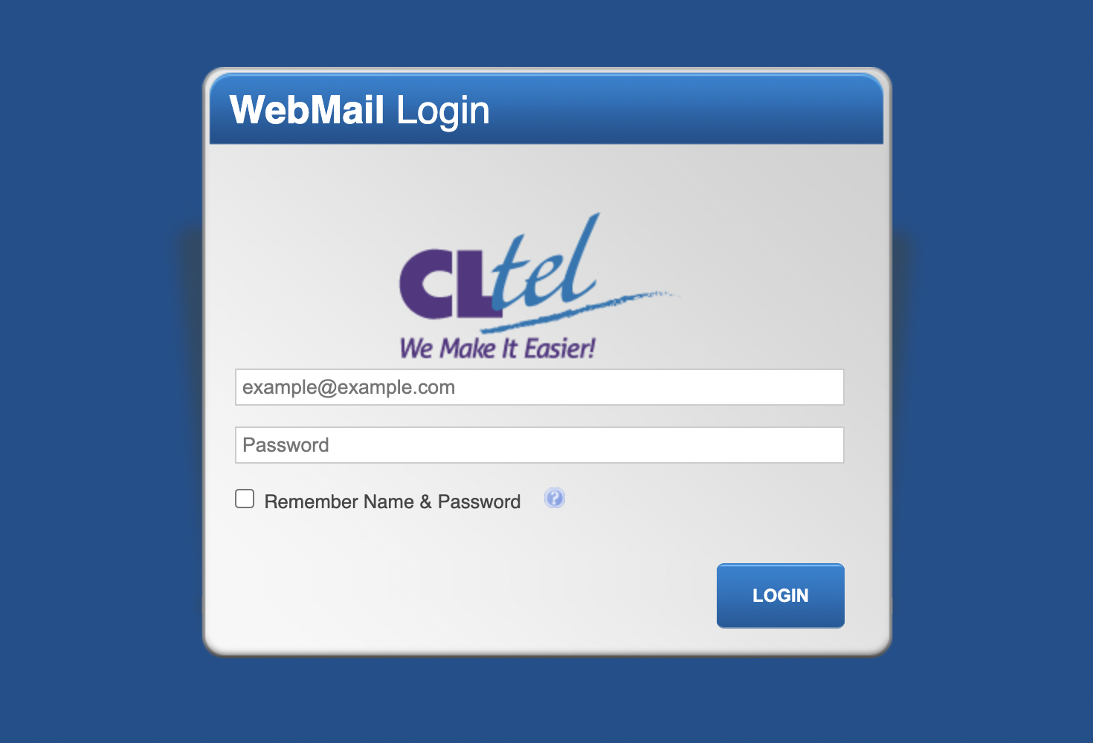This screenshot has height=743, width=1093.
Task: Enable the Remember Name & Password checkbox
Action: pos(245,499)
